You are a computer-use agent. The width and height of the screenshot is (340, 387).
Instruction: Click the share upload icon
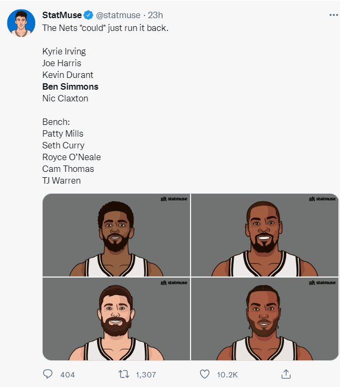click(x=286, y=374)
